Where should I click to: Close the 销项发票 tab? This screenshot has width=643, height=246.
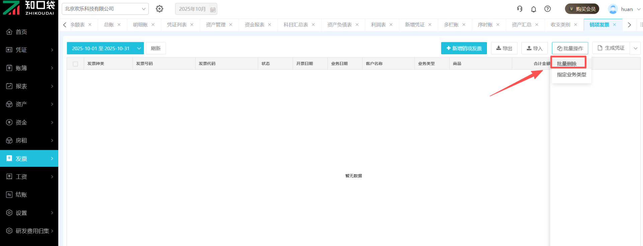[615, 25]
